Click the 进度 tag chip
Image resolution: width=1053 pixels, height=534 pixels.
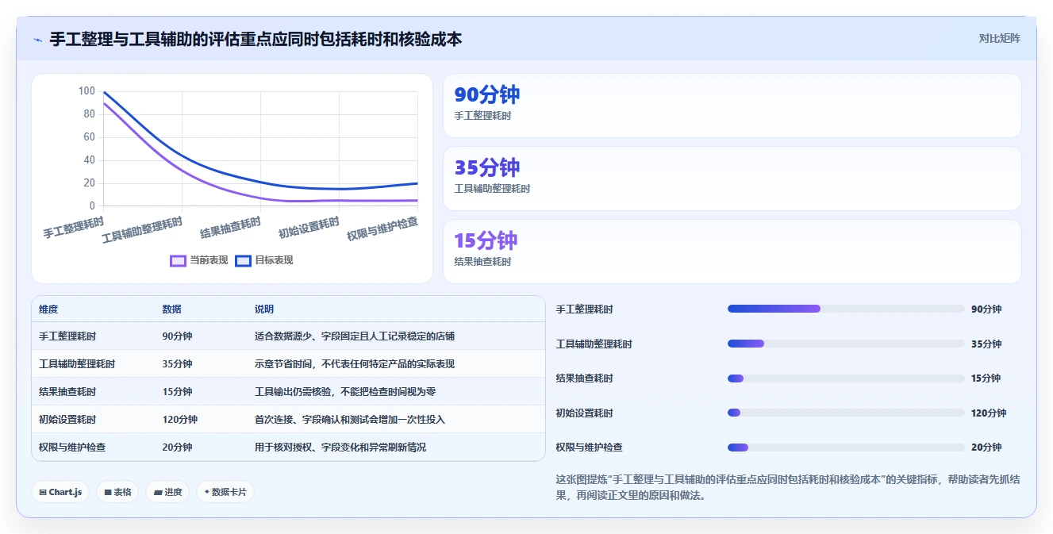pyautogui.click(x=167, y=492)
